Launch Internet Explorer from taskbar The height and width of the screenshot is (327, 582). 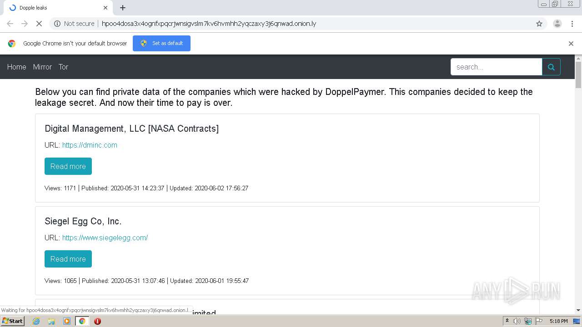point(36,321)
